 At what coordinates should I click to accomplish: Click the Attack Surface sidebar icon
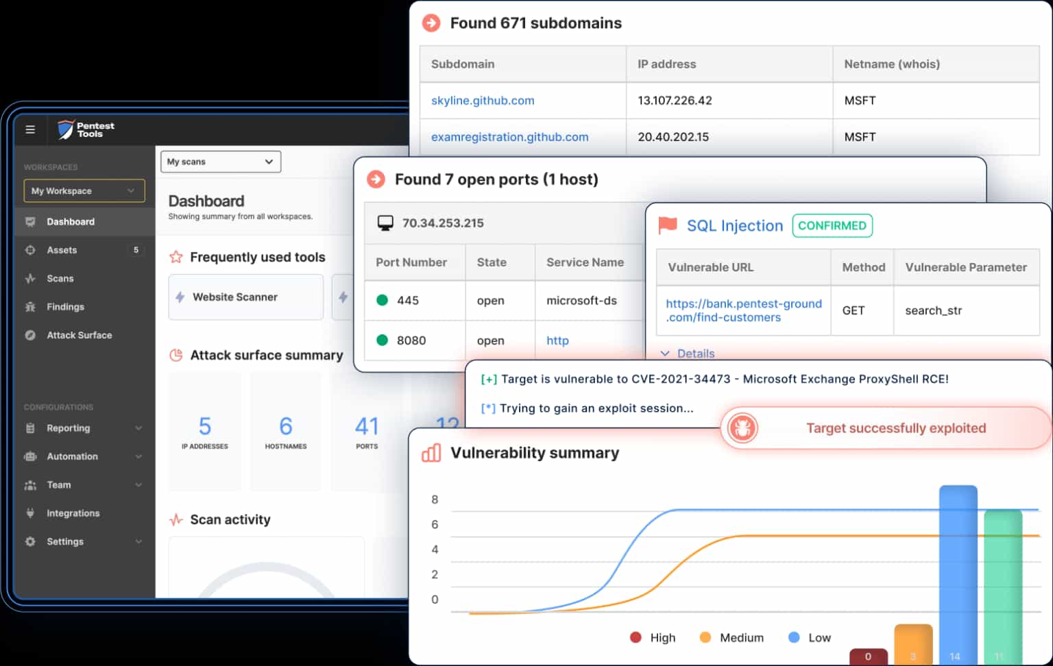[x=29, y=335]
